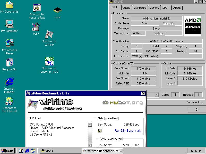Click the CPU List scroll up arrow
The width and height of the screenshot is (206, 154).
[x=90, y=125]
